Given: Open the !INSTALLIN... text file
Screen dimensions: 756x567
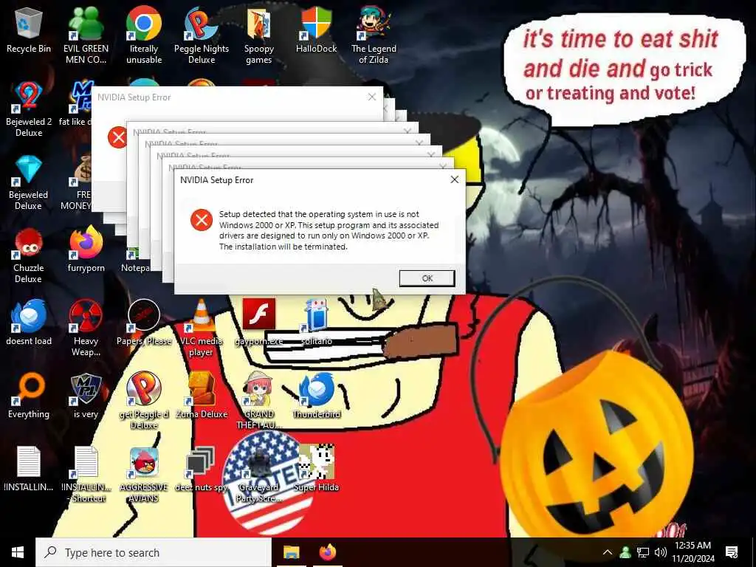Looking at the screenshot, I should click(29, 469).
